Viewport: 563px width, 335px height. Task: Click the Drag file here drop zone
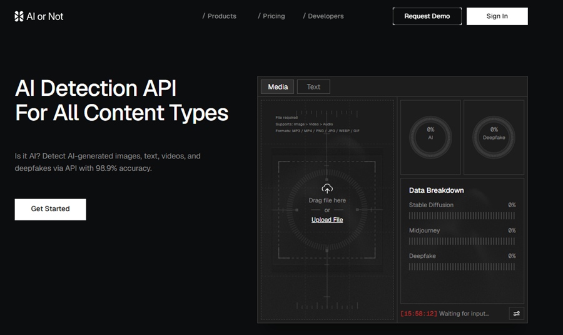pos(327,210)
